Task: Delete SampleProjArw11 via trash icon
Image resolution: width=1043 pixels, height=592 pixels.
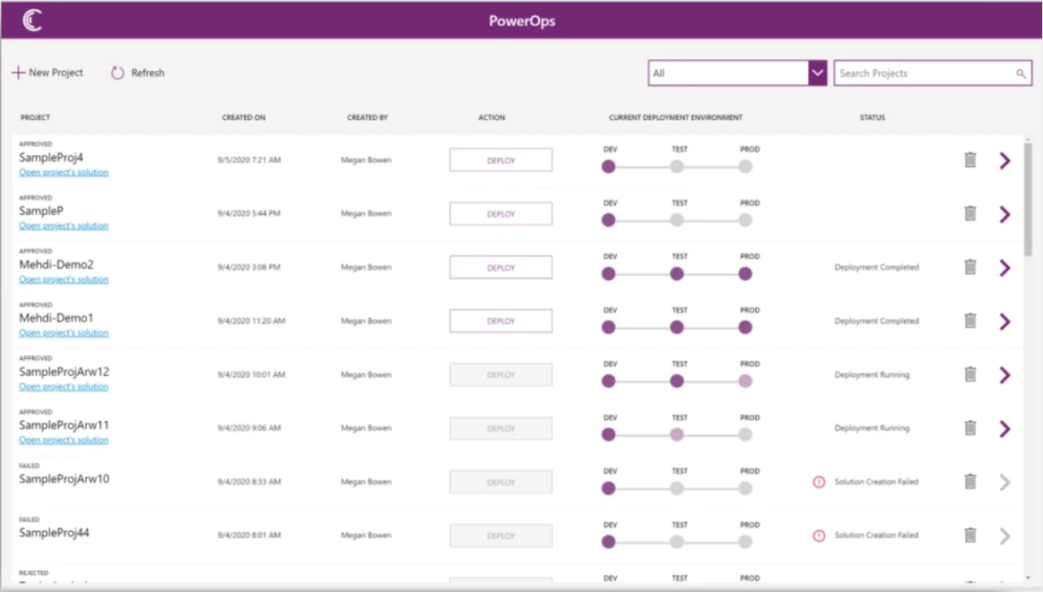Action: [970, 428]
